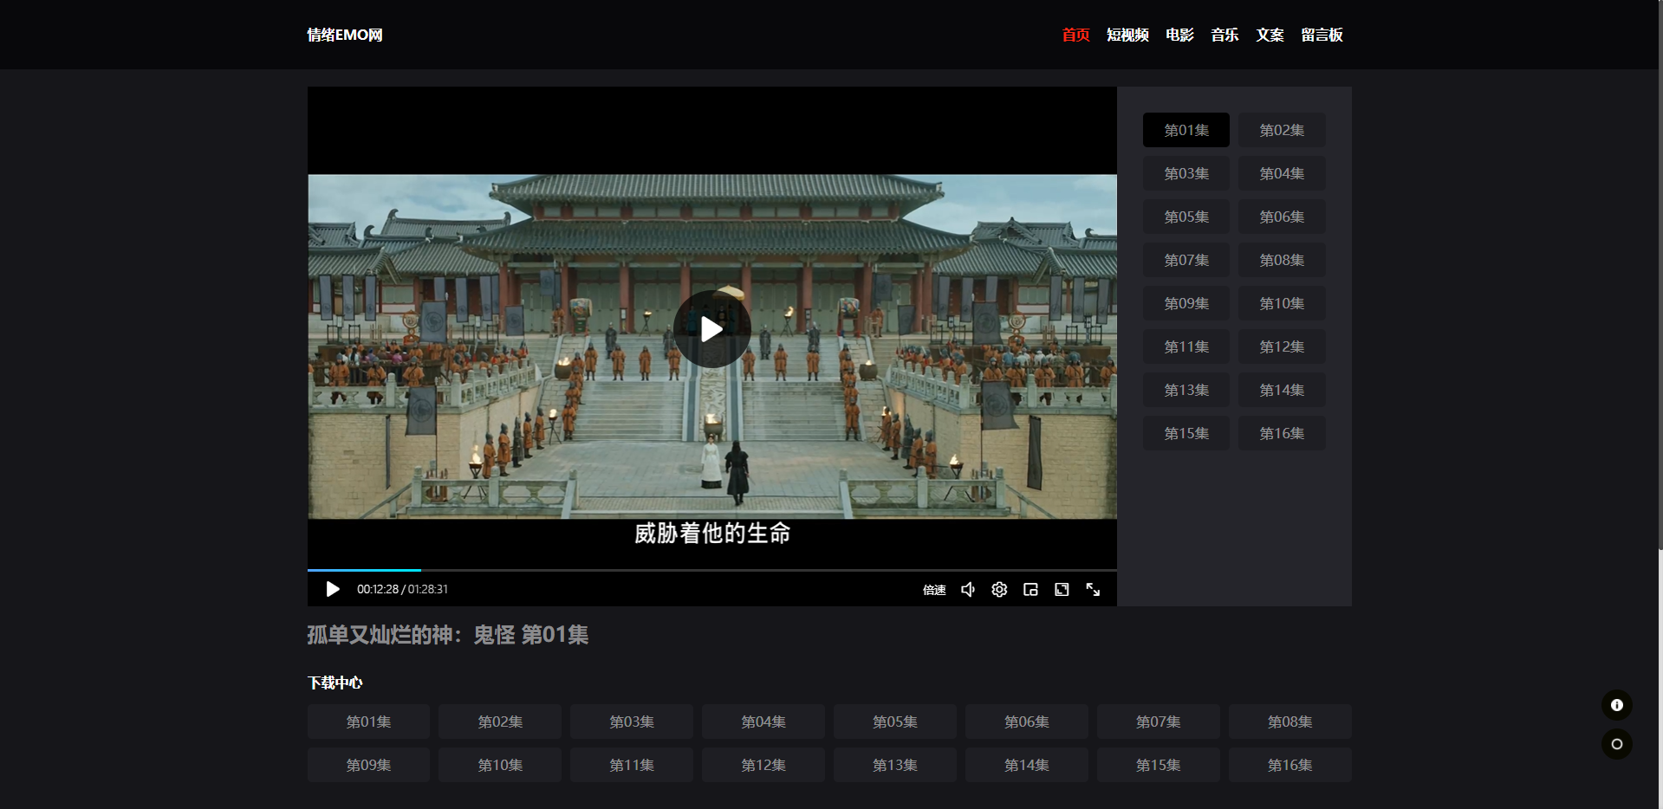The width and height of the screenshot is (1663, 809).
Task: Download 第15集 from the 下载中心 list
Action: coord(1159,765)
